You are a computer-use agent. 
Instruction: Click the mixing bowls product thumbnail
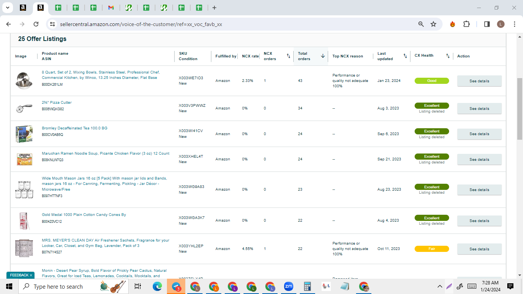click(x=25, y=80)
